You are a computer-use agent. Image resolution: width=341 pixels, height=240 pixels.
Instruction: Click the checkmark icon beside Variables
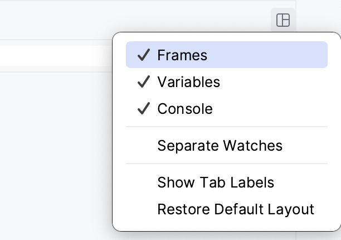point(144,82)
